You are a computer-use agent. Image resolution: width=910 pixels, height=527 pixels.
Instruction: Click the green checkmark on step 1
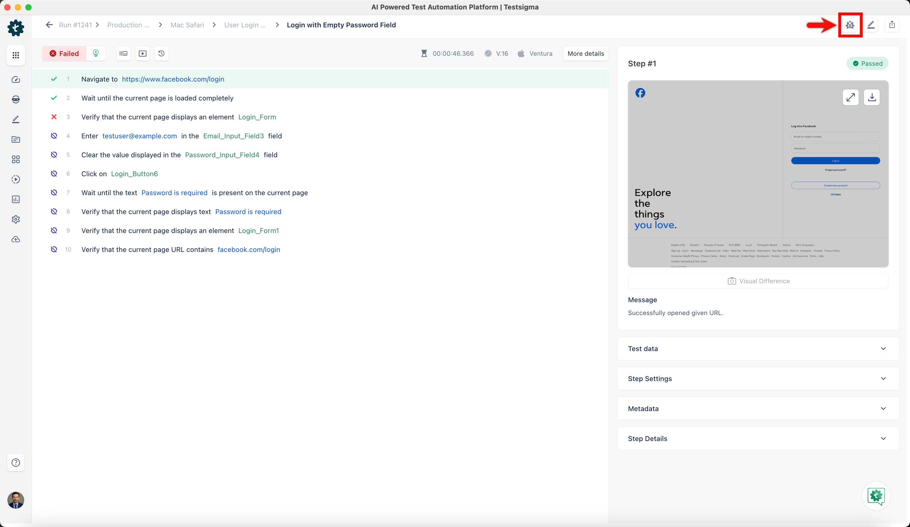coord(54,79)
